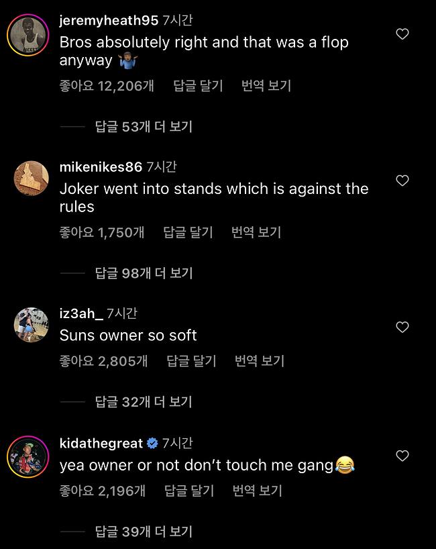
Task: View the 12,206 likes on jeremyheath95's comment
Action: click(107, 86)
